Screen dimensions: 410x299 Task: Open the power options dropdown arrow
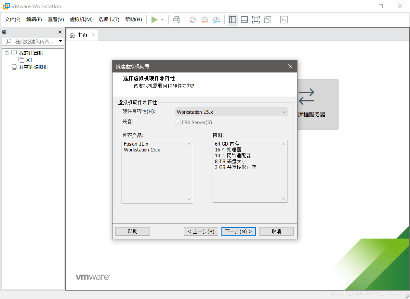pos(163,20)
